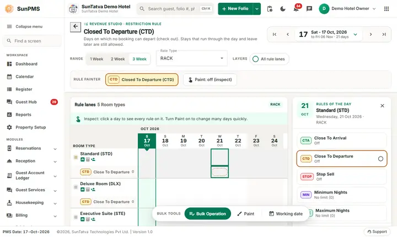Click the SunPMS logo icon
This screenshot has height=237, width=397.
point(9,9)
